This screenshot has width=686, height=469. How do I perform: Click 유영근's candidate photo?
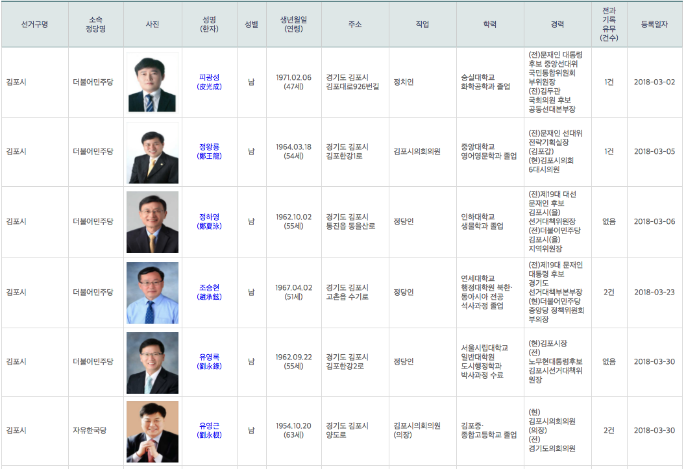tap(153, 431)
